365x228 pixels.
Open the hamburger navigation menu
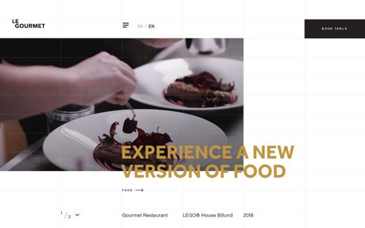coord(126,25)
